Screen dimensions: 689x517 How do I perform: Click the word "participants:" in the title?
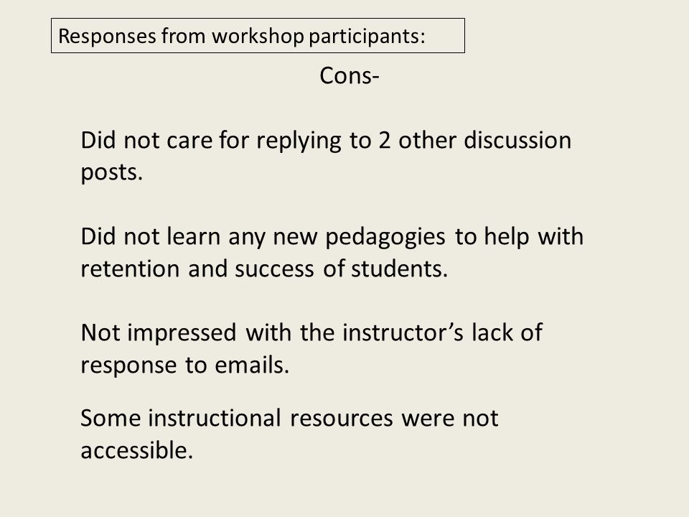367,37
